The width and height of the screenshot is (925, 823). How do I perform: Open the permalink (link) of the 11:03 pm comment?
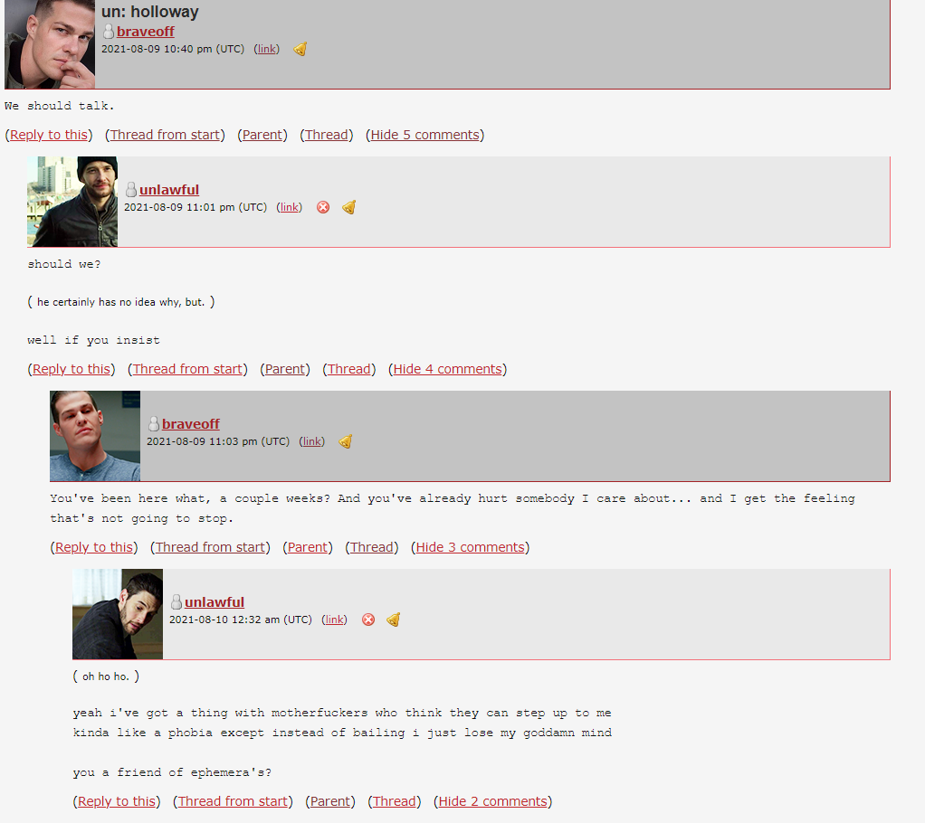tap(311, 441)
